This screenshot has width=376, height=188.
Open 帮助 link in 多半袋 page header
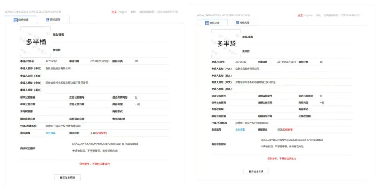[x=318, y=15]
